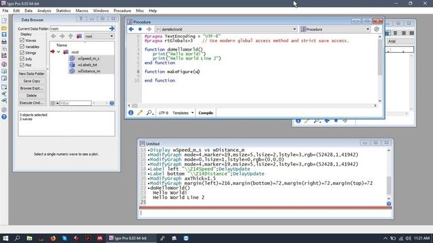
Task: Go back in Data Browser navigation
Action: tap(53, 36)
